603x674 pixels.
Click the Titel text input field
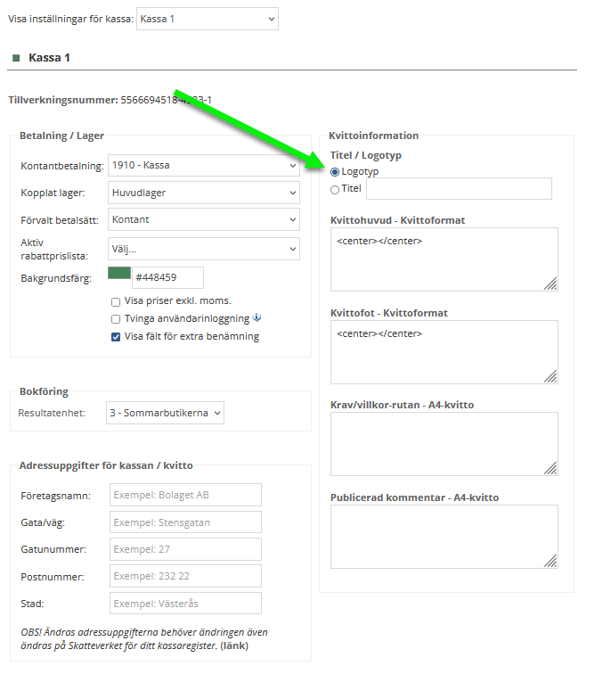coord(459,189)
